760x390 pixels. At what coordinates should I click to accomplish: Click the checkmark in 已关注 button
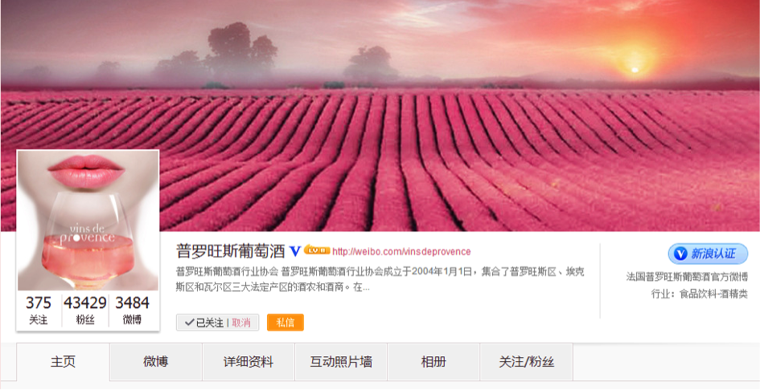[190, 323]
